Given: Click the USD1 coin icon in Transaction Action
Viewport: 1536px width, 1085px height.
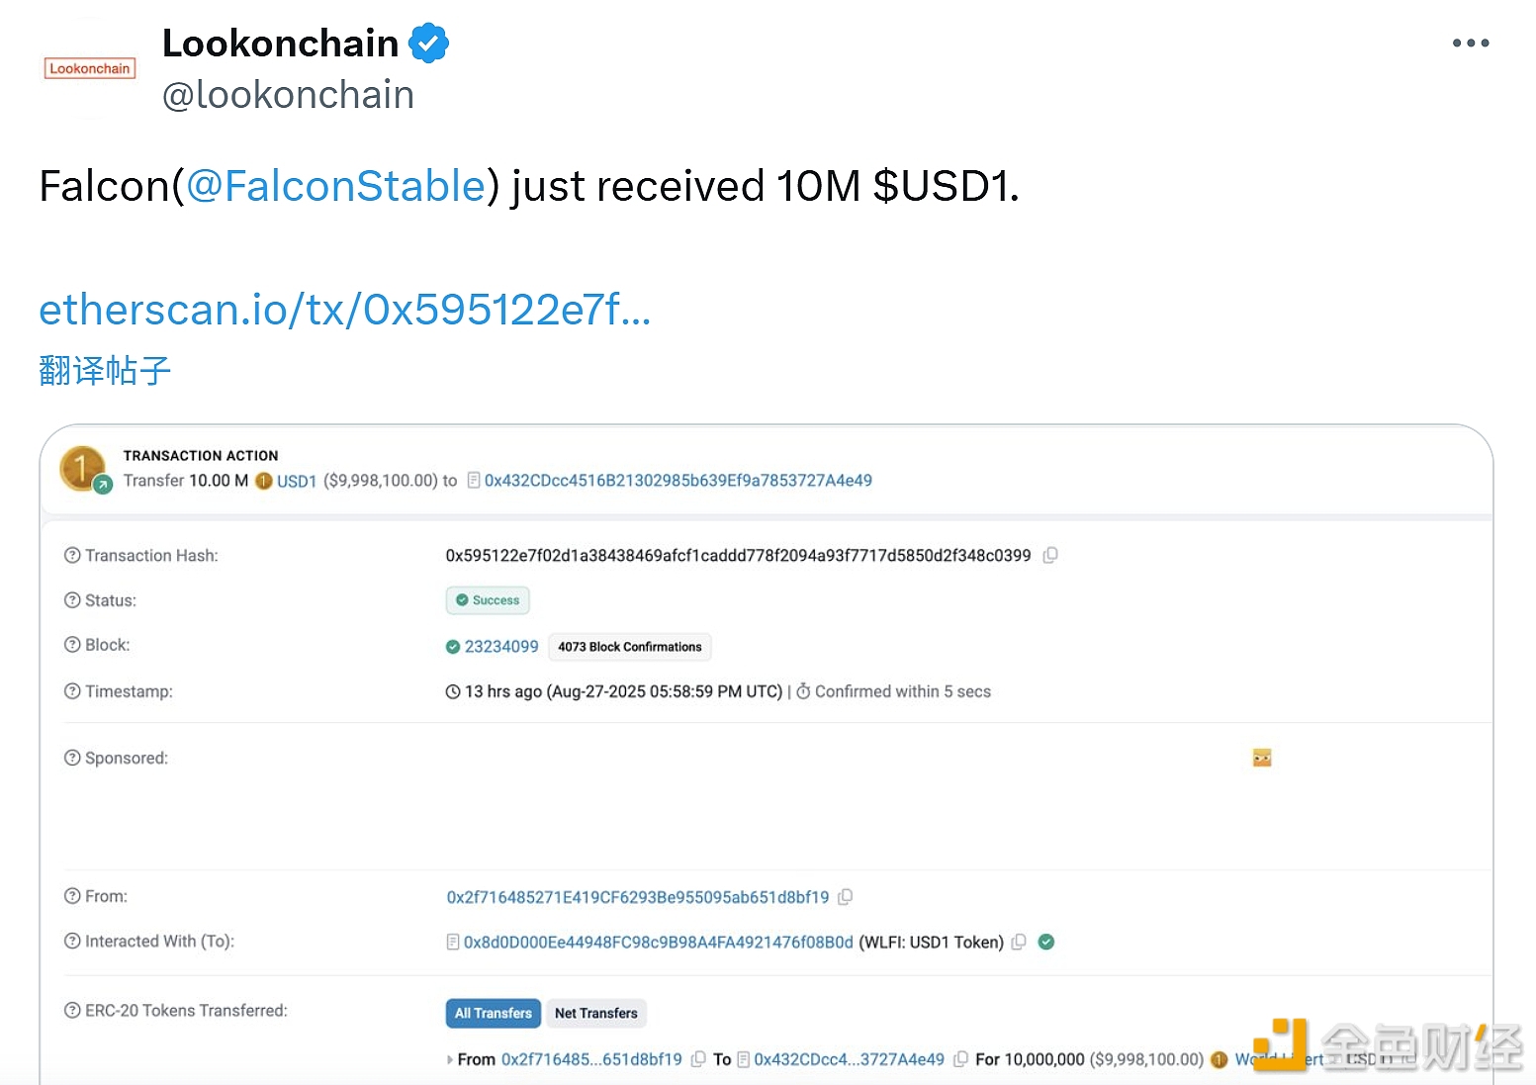Looking at the screenshot, I should point(264,481).
